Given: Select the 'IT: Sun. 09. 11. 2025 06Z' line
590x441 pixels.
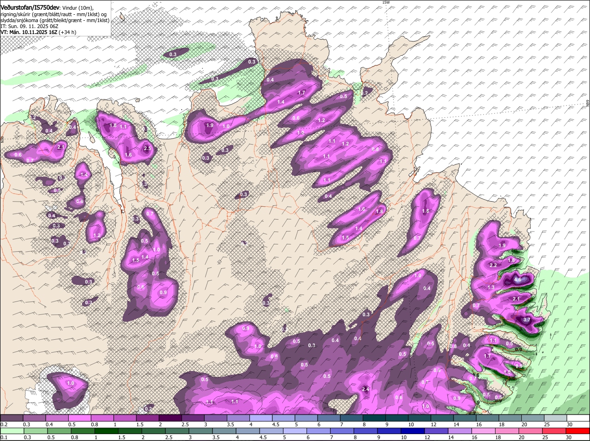Looking at the screenshot, I should tap(29, 26).
